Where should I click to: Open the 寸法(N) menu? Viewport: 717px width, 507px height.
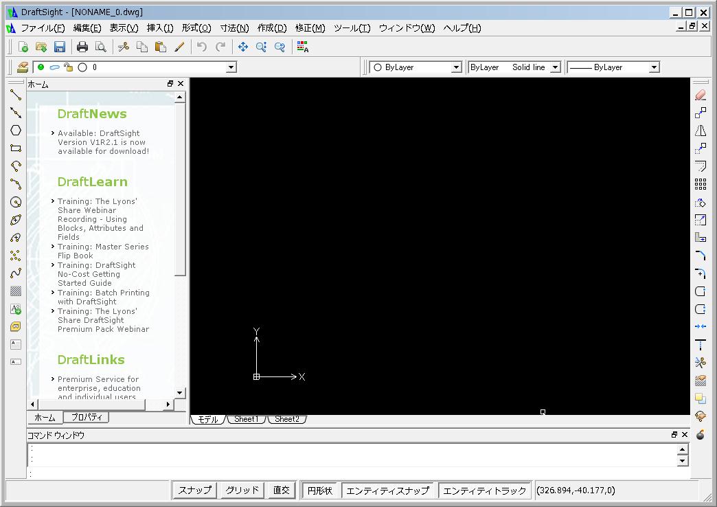[x=234, y=28]
